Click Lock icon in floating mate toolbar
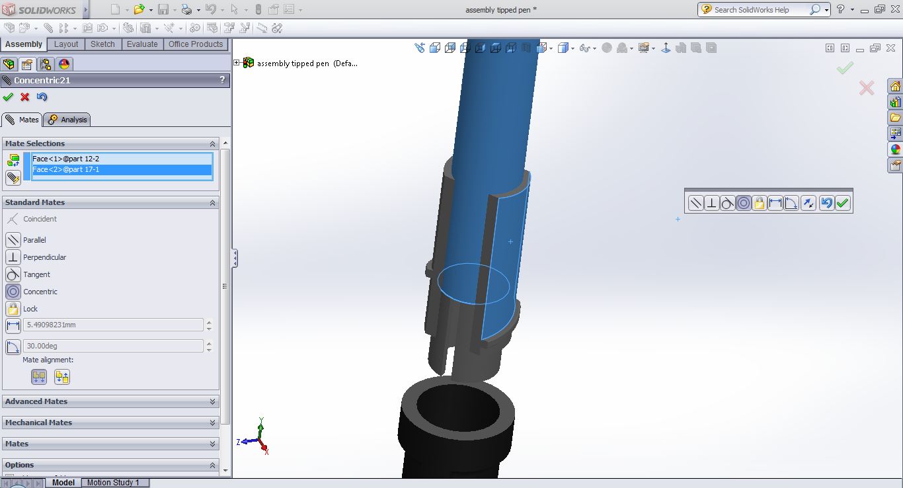Screen dimensions: 903x488 [x=760, y=204]
